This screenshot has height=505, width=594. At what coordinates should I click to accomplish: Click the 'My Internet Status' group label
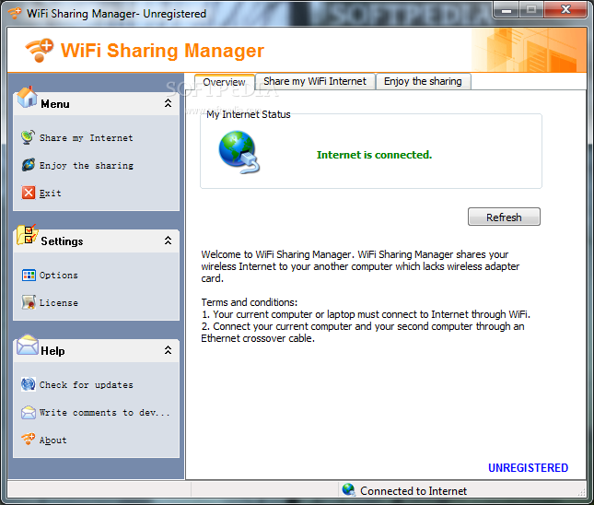tap(249, 114)
